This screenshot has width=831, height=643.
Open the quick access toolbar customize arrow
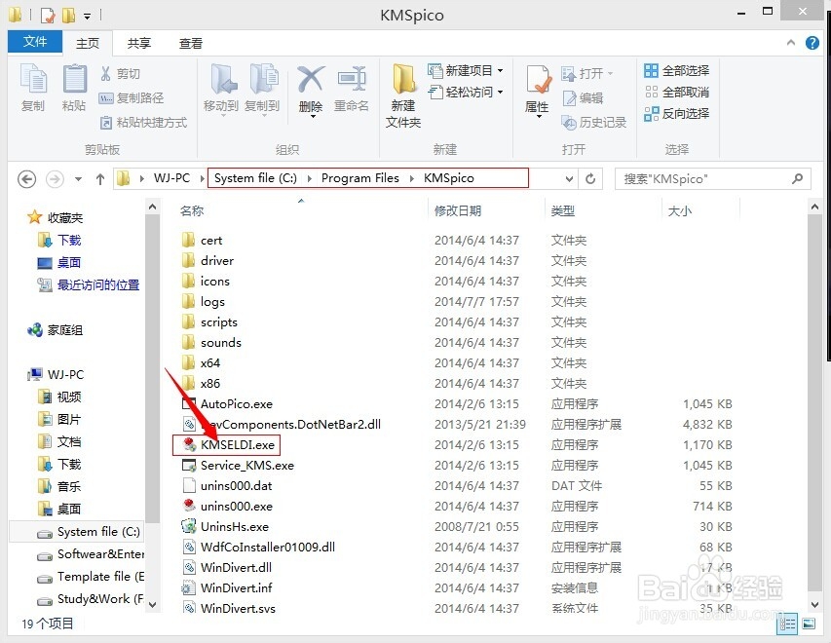[x=88, y=16]
